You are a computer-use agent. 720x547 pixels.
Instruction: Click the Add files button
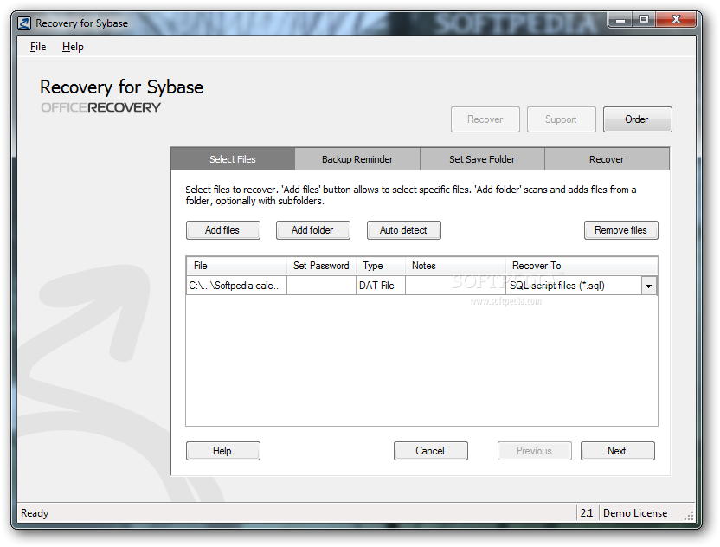tap(222, 230)
